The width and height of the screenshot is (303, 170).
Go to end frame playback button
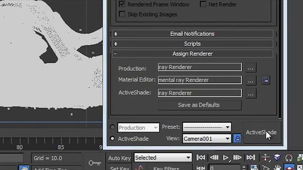coord(250,157)
